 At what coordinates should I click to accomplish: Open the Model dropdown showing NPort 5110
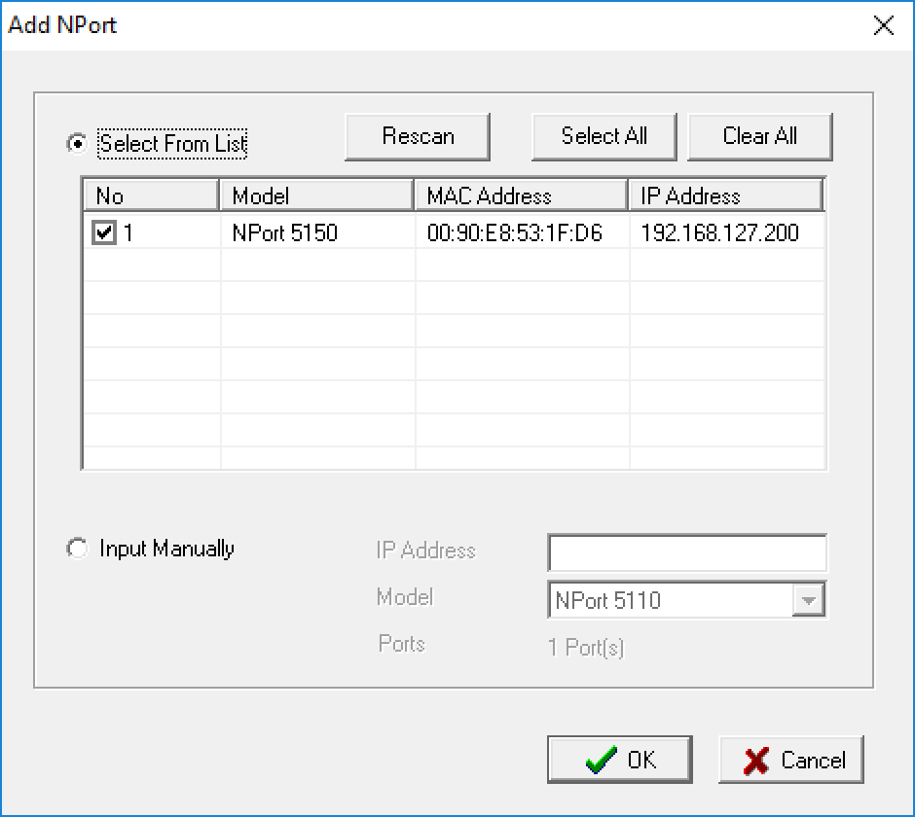tap(808, 599)
